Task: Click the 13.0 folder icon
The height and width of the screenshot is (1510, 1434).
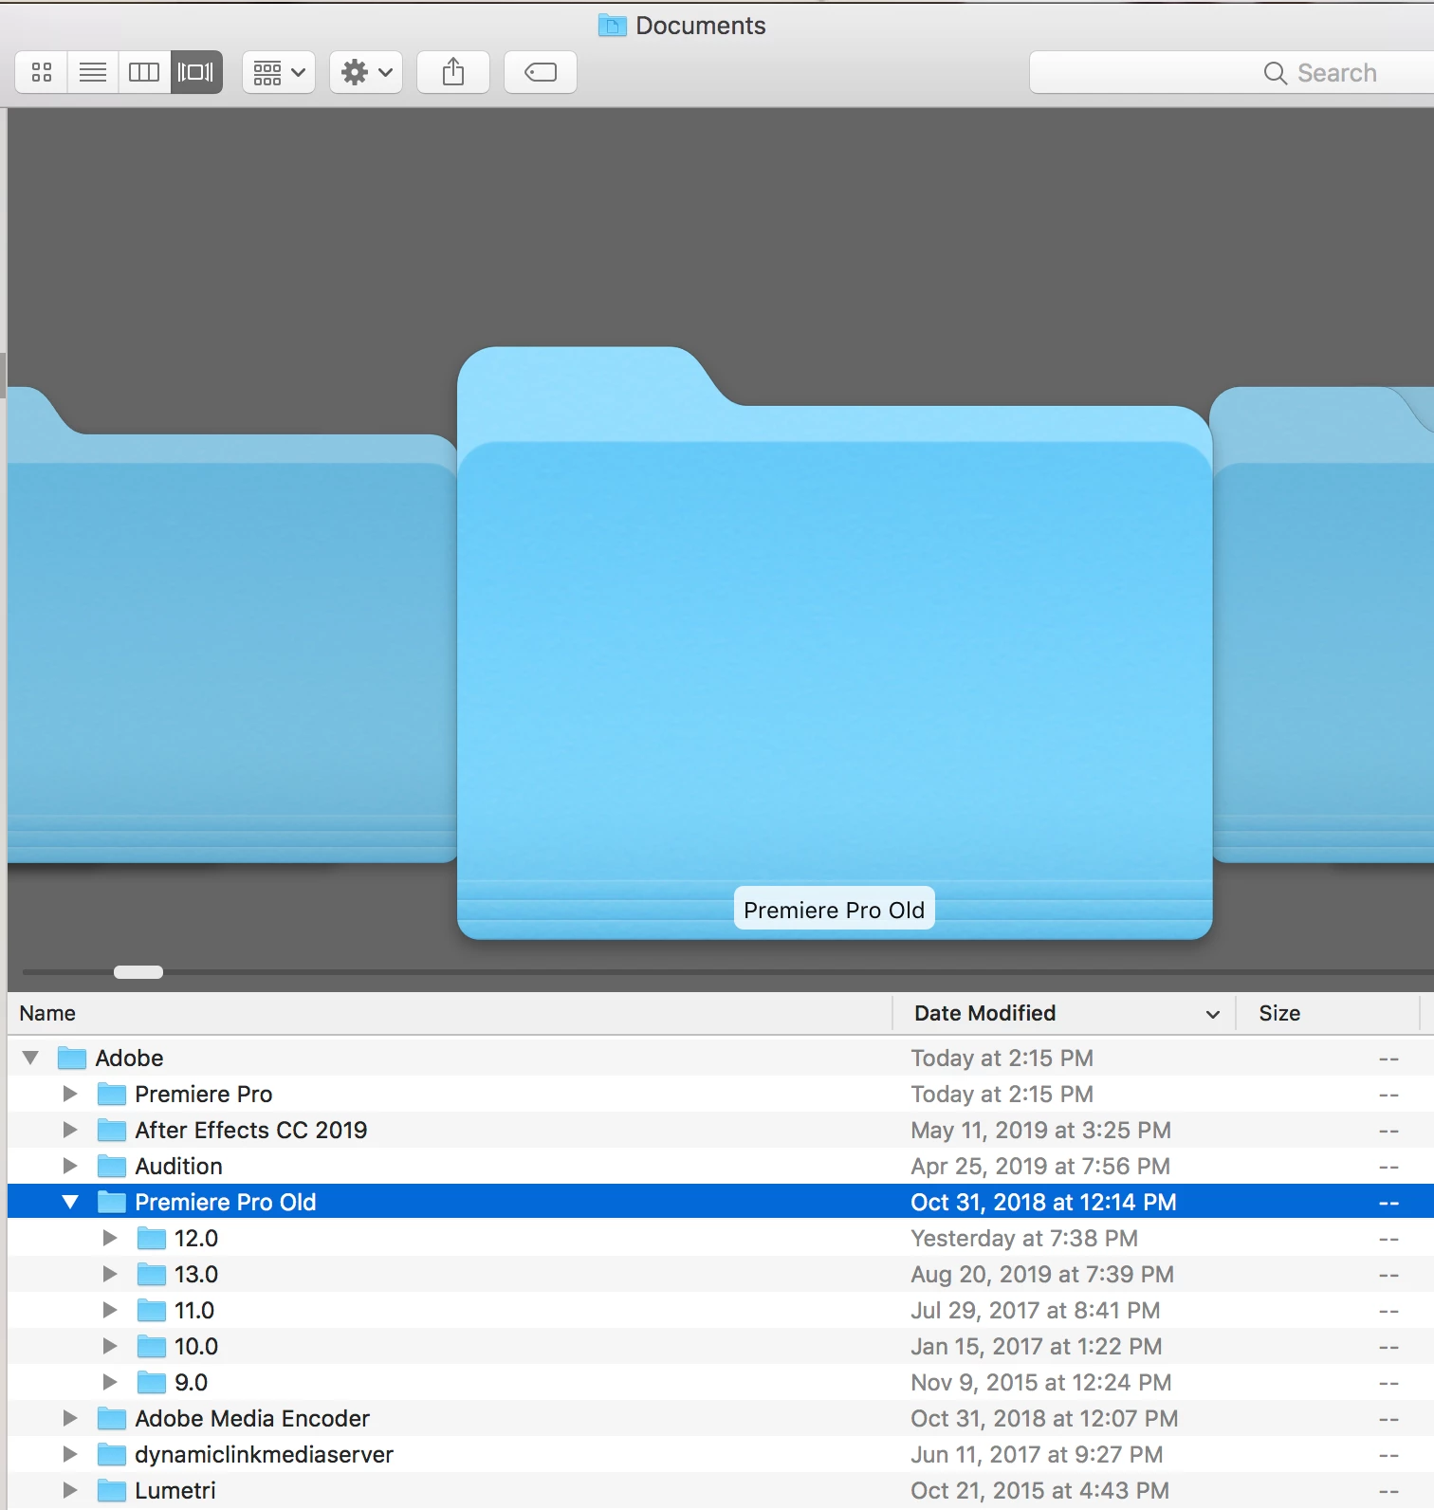Action: tap(152, 1274)
